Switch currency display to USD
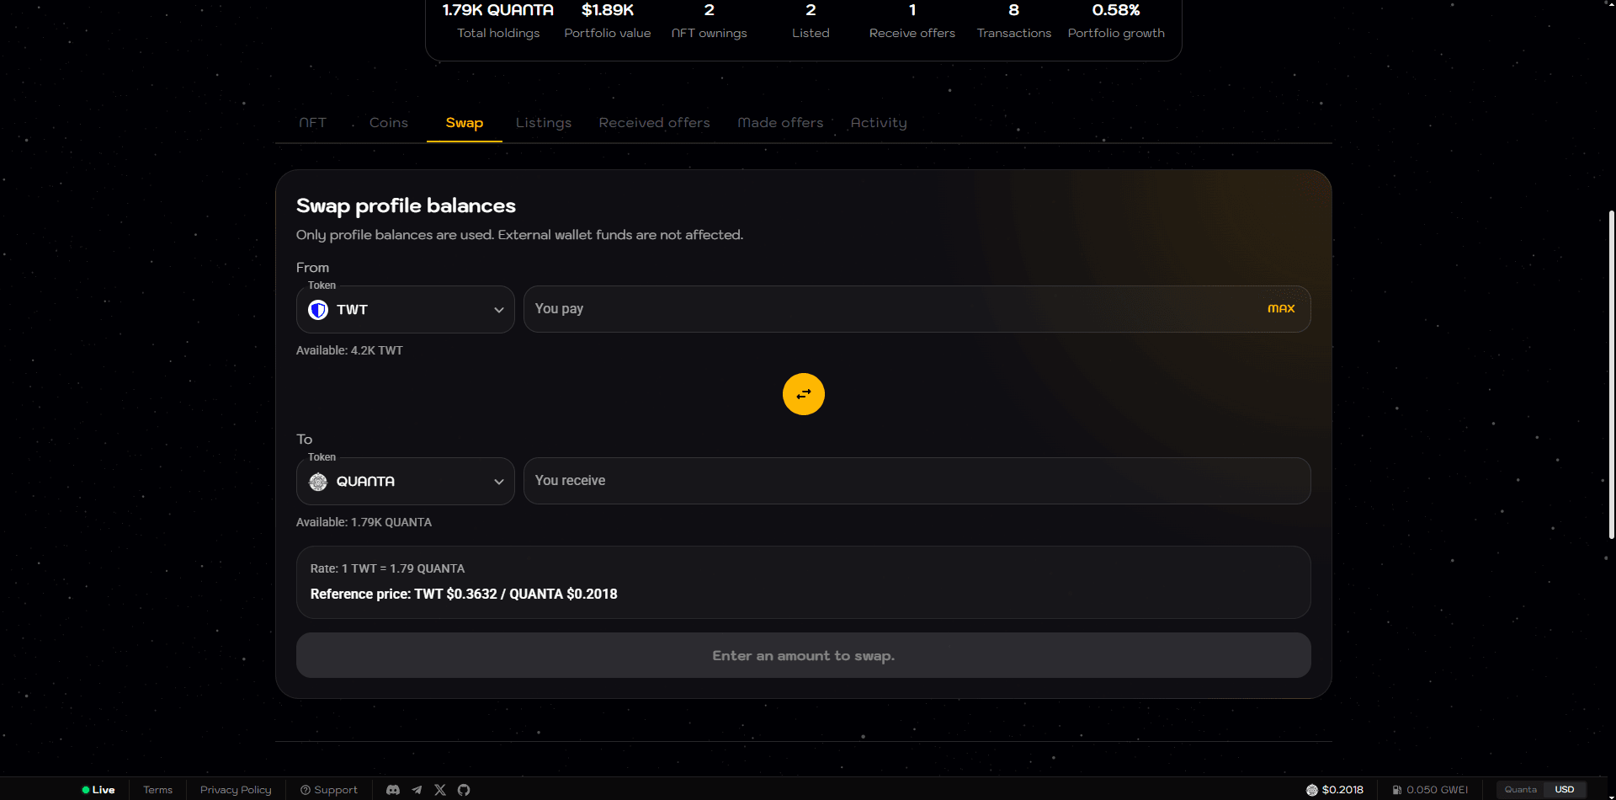Screen dimensions: 1616x800 1565,790
